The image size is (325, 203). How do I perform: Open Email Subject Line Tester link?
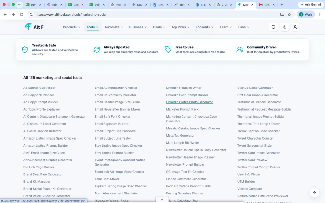tap(113, 138)
